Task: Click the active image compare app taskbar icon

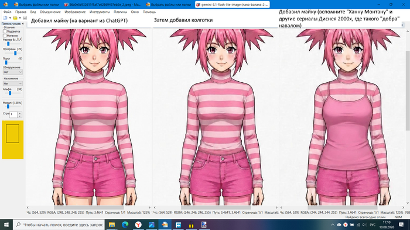Action: coord(165,225)
